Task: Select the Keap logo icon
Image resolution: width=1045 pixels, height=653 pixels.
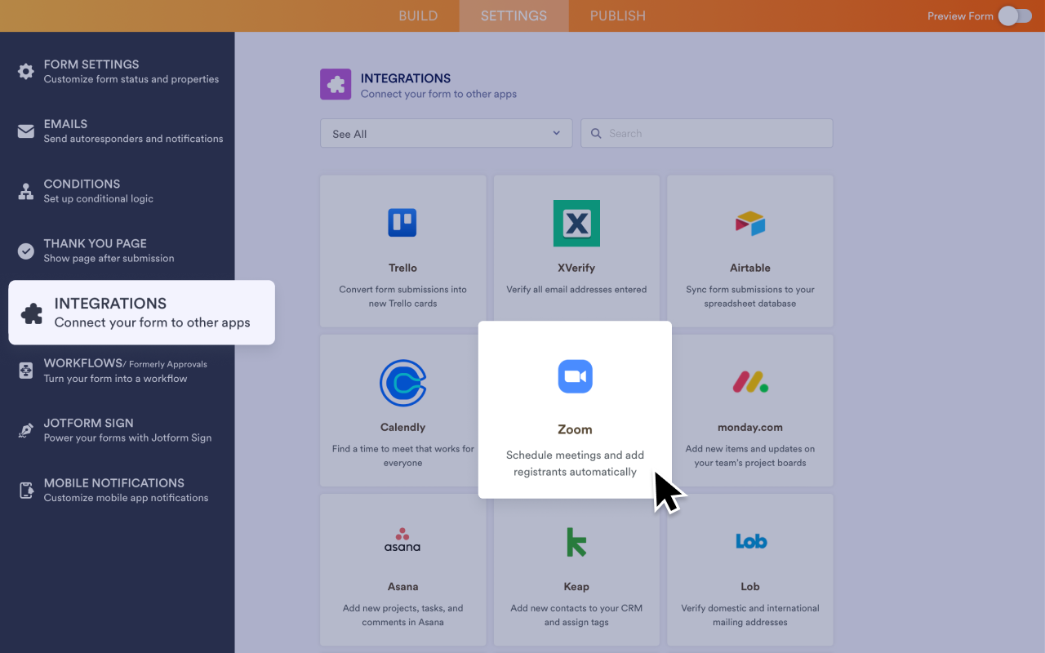Action: [x=576, y=542]
